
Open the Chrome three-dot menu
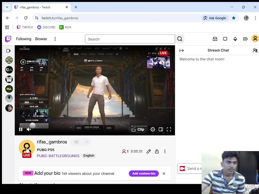point(255,18)
